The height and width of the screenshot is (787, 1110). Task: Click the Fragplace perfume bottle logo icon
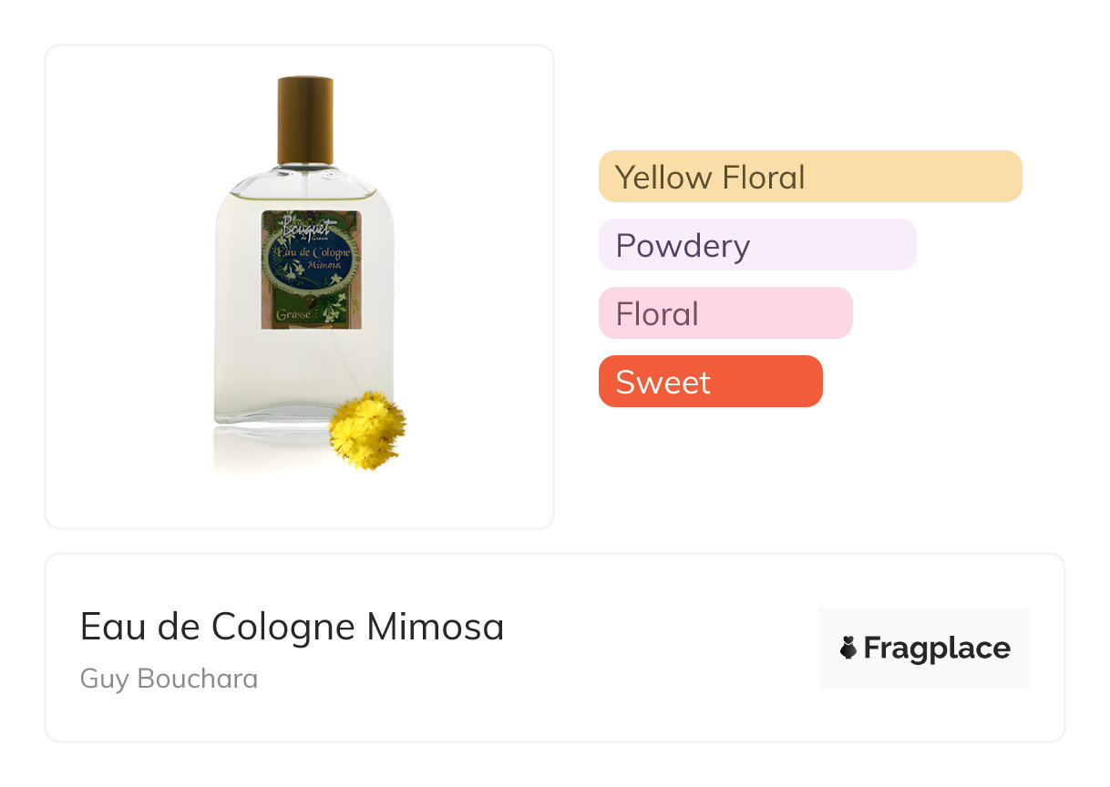click(x=848, y=648)
